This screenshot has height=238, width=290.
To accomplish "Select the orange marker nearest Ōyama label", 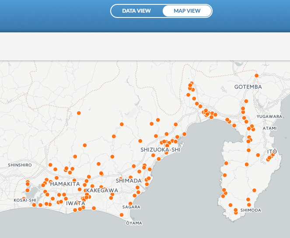I will pos(122,215).
